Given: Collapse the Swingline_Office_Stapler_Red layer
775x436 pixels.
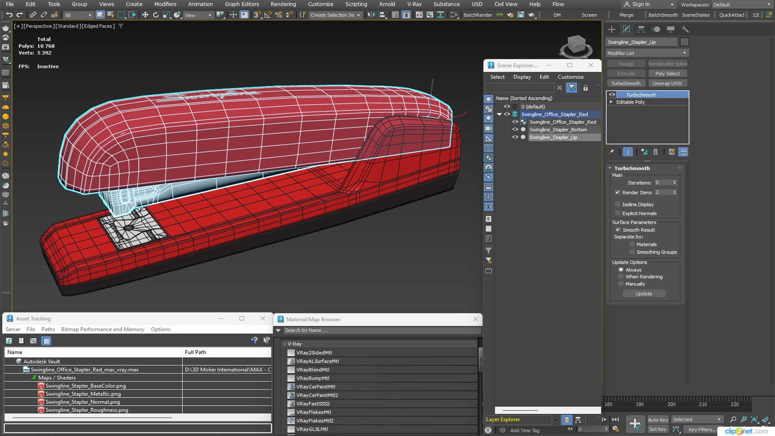Looking at the screenshot, I should [499, 114].
